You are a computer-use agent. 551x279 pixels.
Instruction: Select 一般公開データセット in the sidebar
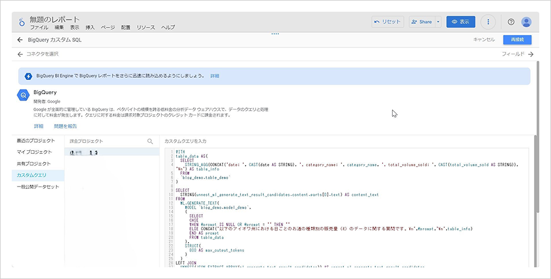[x=38, y=187]
